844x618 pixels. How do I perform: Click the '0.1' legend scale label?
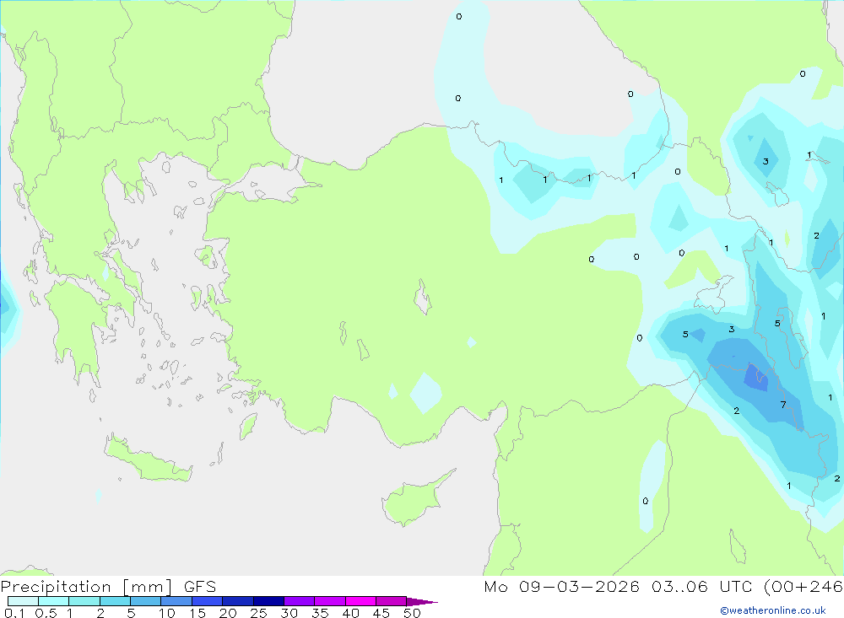pos(14,613)
